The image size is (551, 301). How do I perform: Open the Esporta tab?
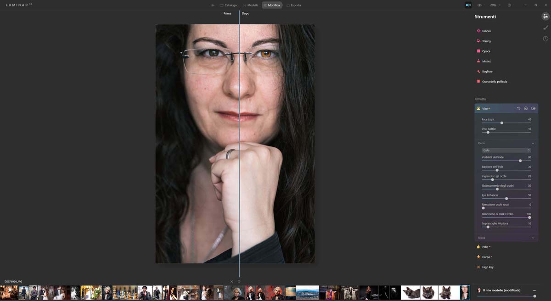tap(293, 5)
